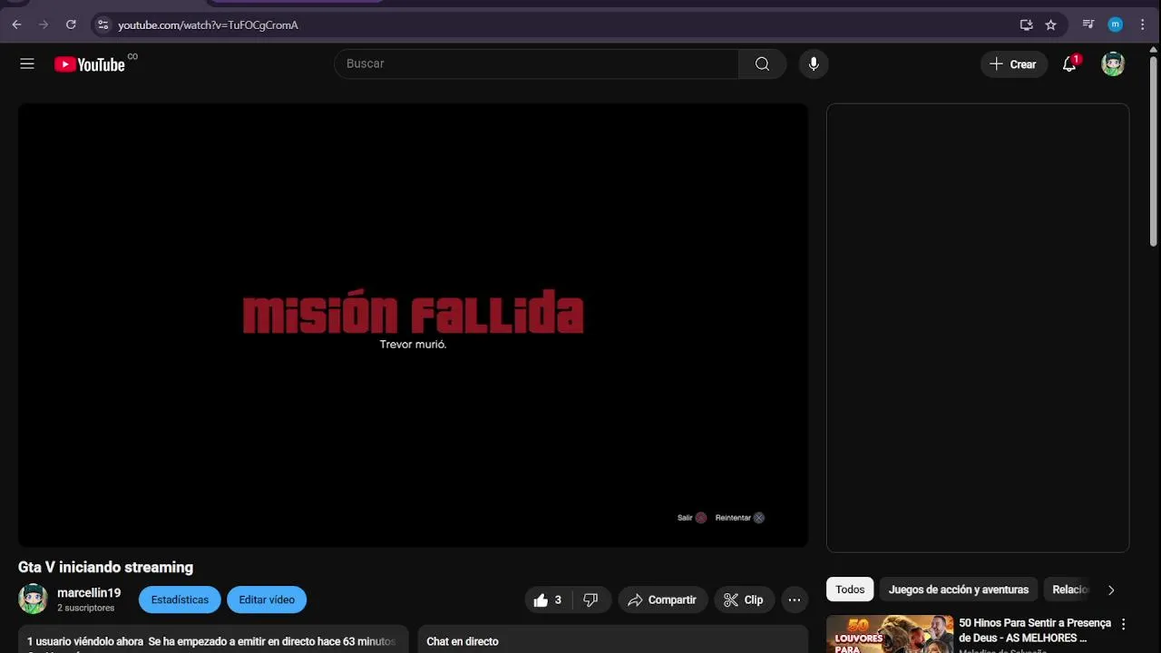Screen dimensions: 1161x653
Task: Open the media control icon in Chrome
Action: (1088, 24)
